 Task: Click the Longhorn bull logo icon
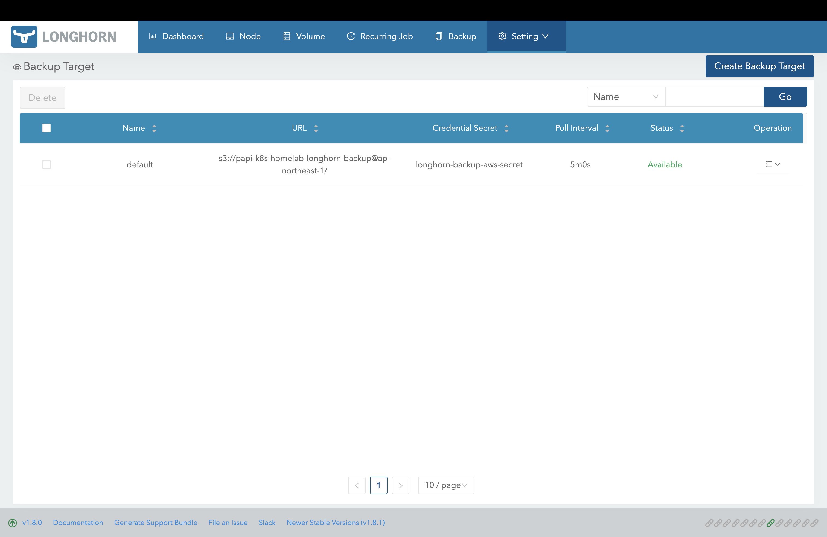[x=24, y=36]
